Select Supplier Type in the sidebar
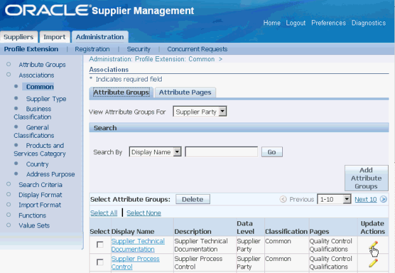395x273 pixels. pyautogui.click(x=46, y=99)
